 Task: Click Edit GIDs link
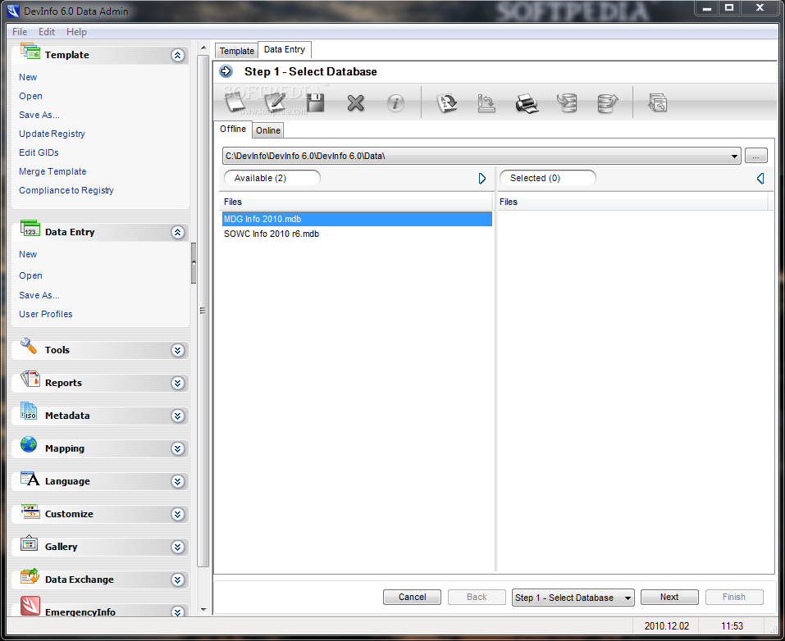coord(39,152)
